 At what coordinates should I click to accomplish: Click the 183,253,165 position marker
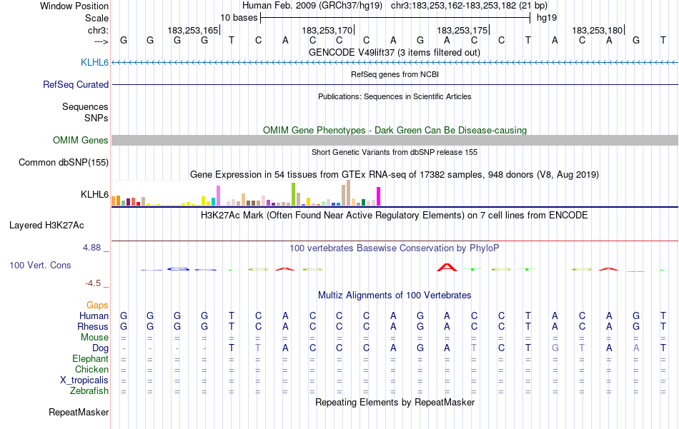click(193, 30)
